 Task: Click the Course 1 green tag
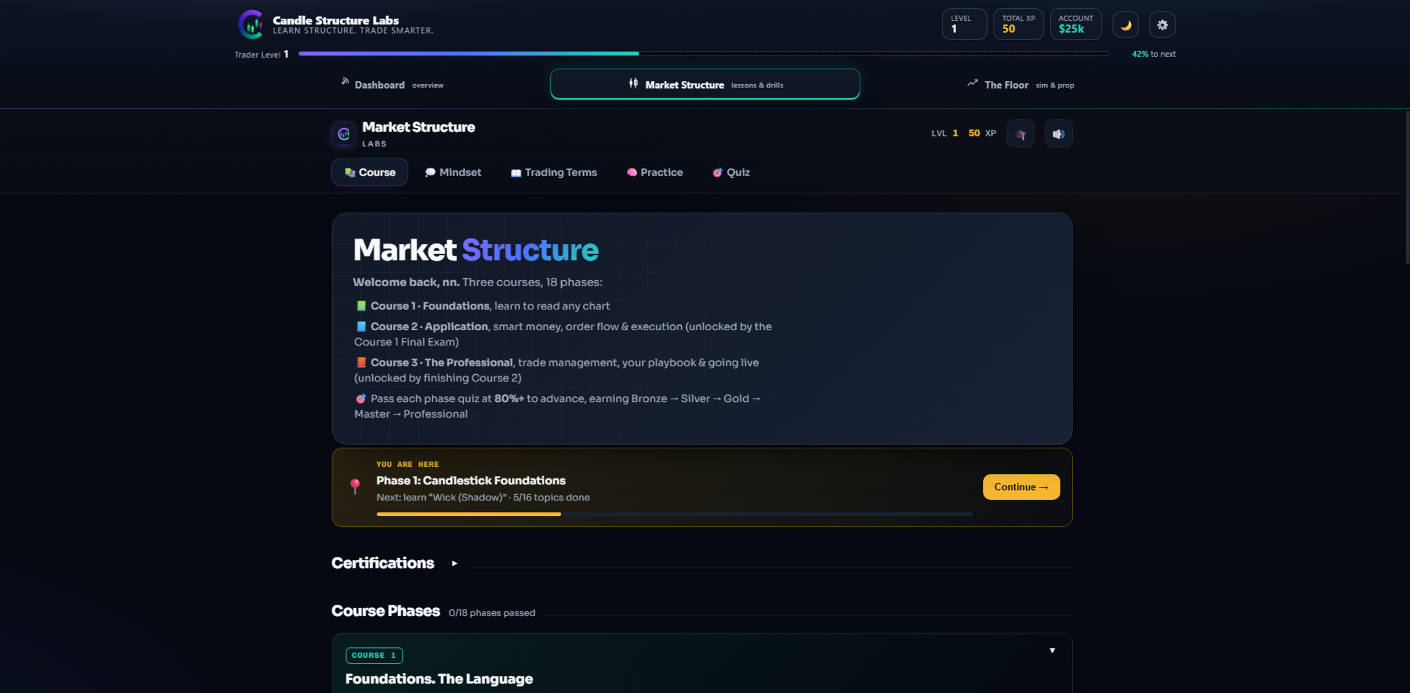click(x=374, y=655)
